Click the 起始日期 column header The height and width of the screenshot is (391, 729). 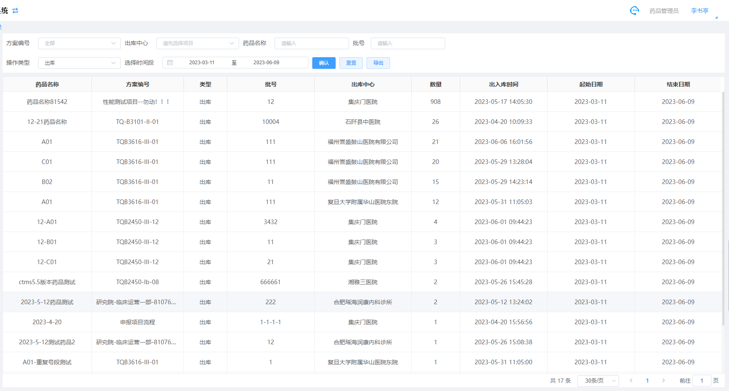(591, 84)
